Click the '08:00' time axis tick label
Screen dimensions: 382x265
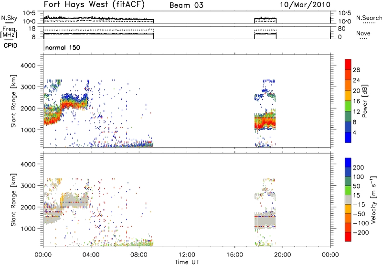click(x=139, y=255)
